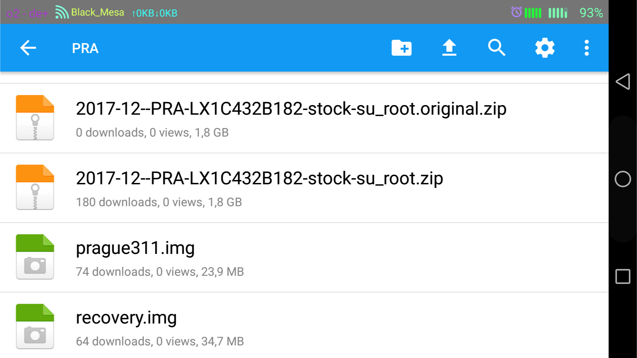Open search in PRA folder

[x=497, y=48]
